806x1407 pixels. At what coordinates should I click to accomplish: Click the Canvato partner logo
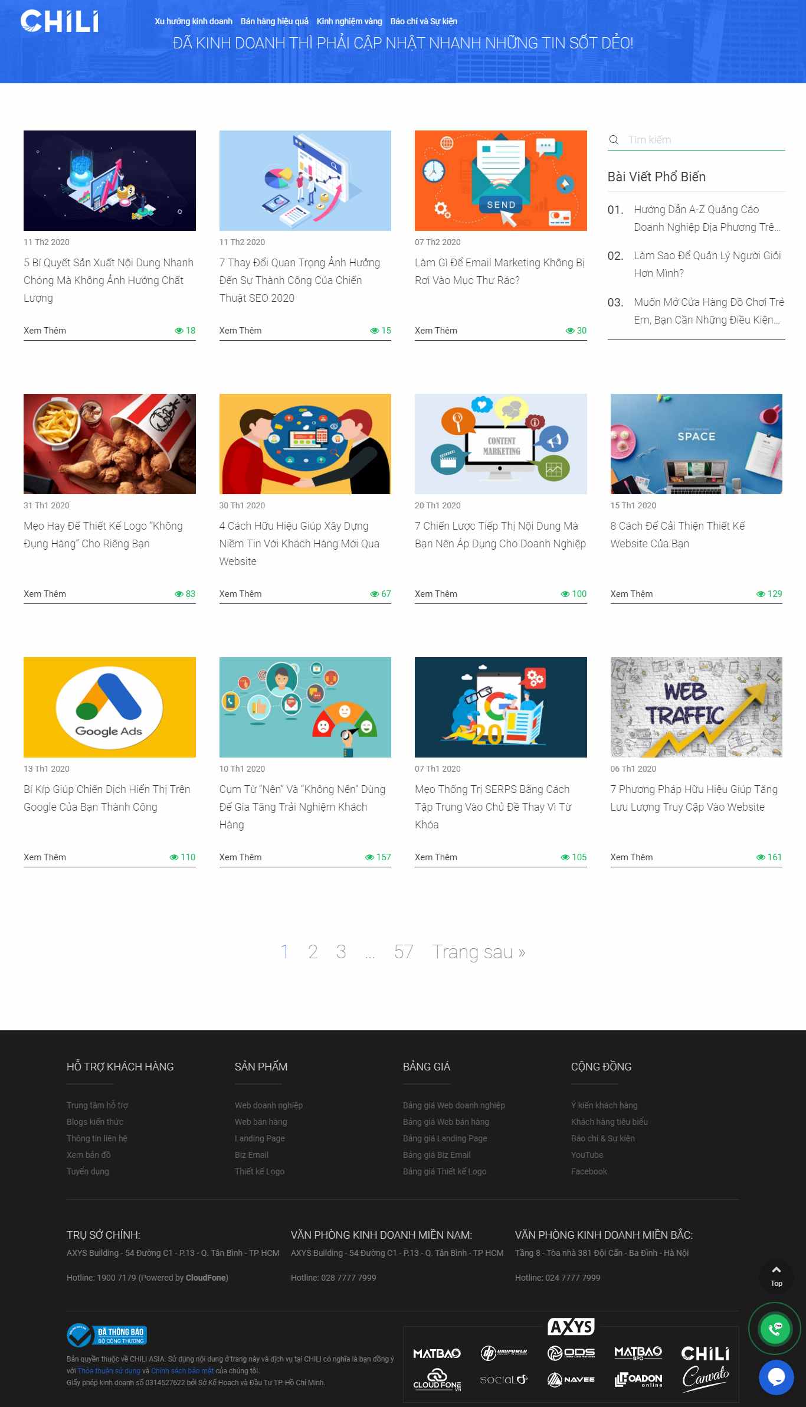[x=706, y=1379]
